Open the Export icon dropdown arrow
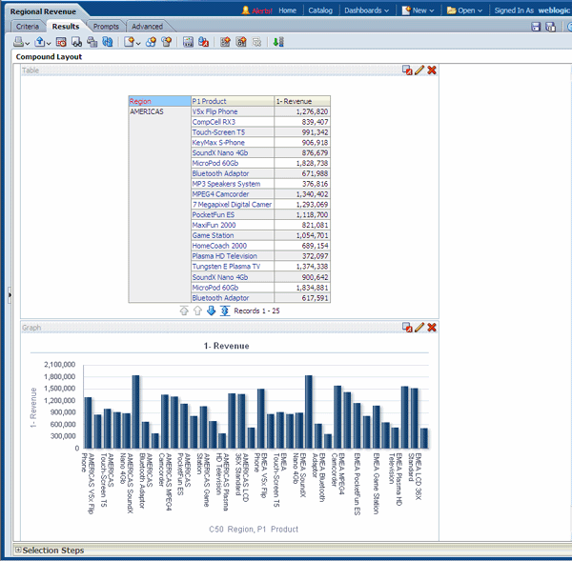Screen dimensions: 572x561 click(x=49, y=44)
